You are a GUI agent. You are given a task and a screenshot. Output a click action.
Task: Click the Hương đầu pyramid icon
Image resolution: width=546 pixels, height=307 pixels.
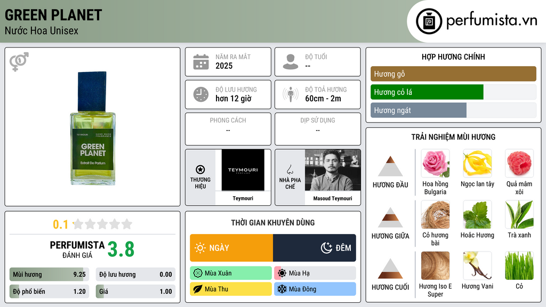click(390, 166)
